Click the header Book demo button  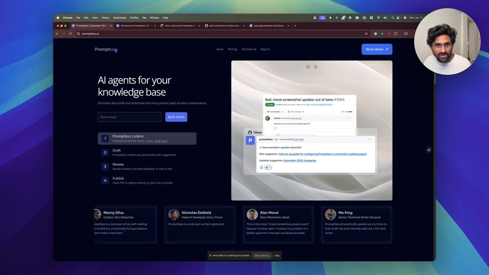tap(377, 49)
